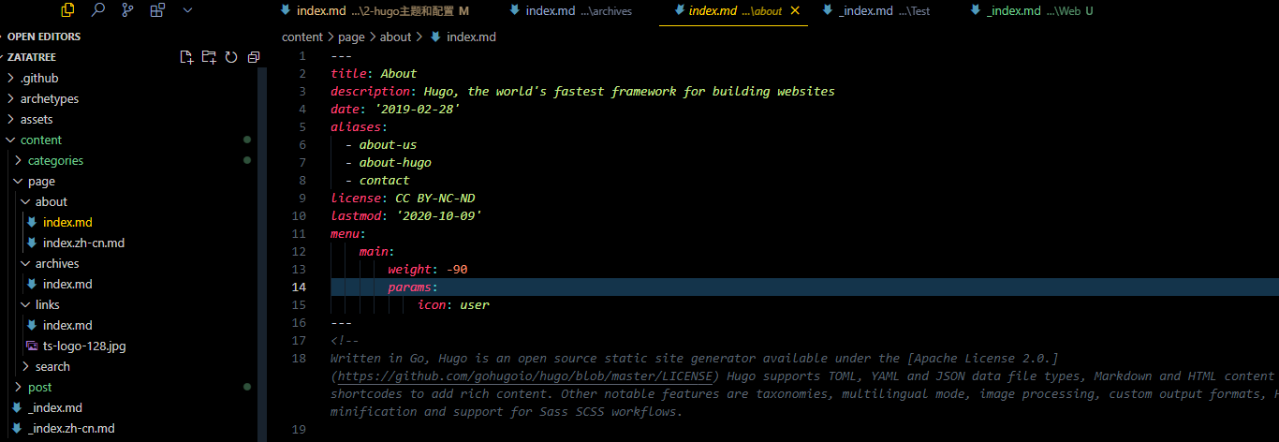Show additional views chevron menu
This screenshot has height=442, width=1279.
pos(187,10)
